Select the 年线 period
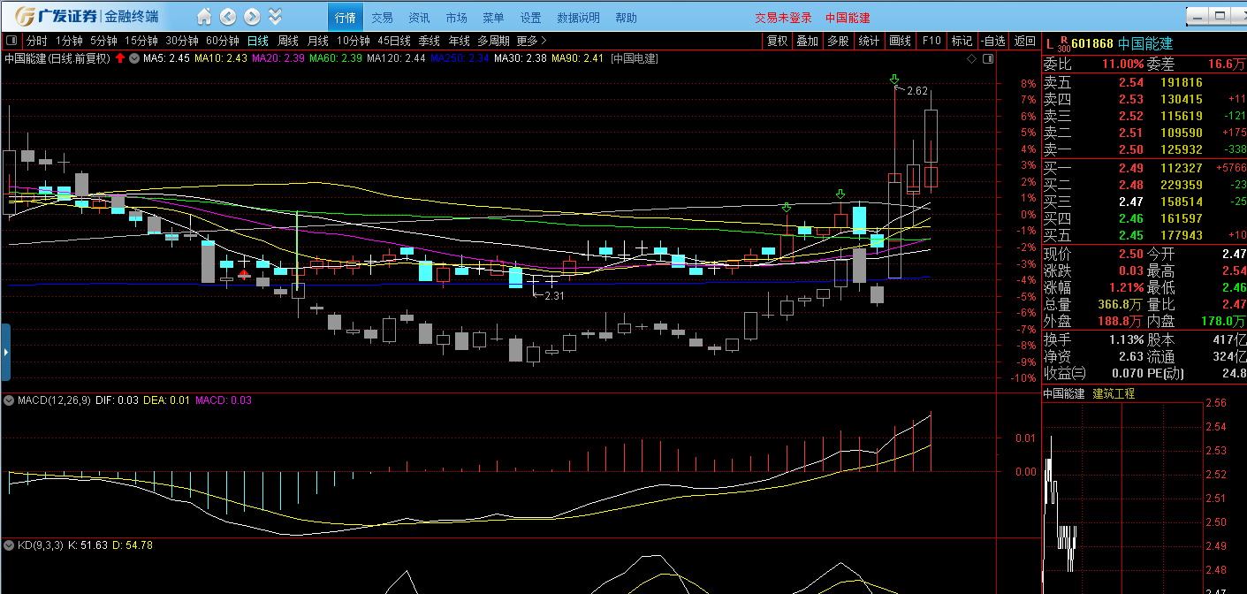This screenshot has width=1247, height=594. 460,41
